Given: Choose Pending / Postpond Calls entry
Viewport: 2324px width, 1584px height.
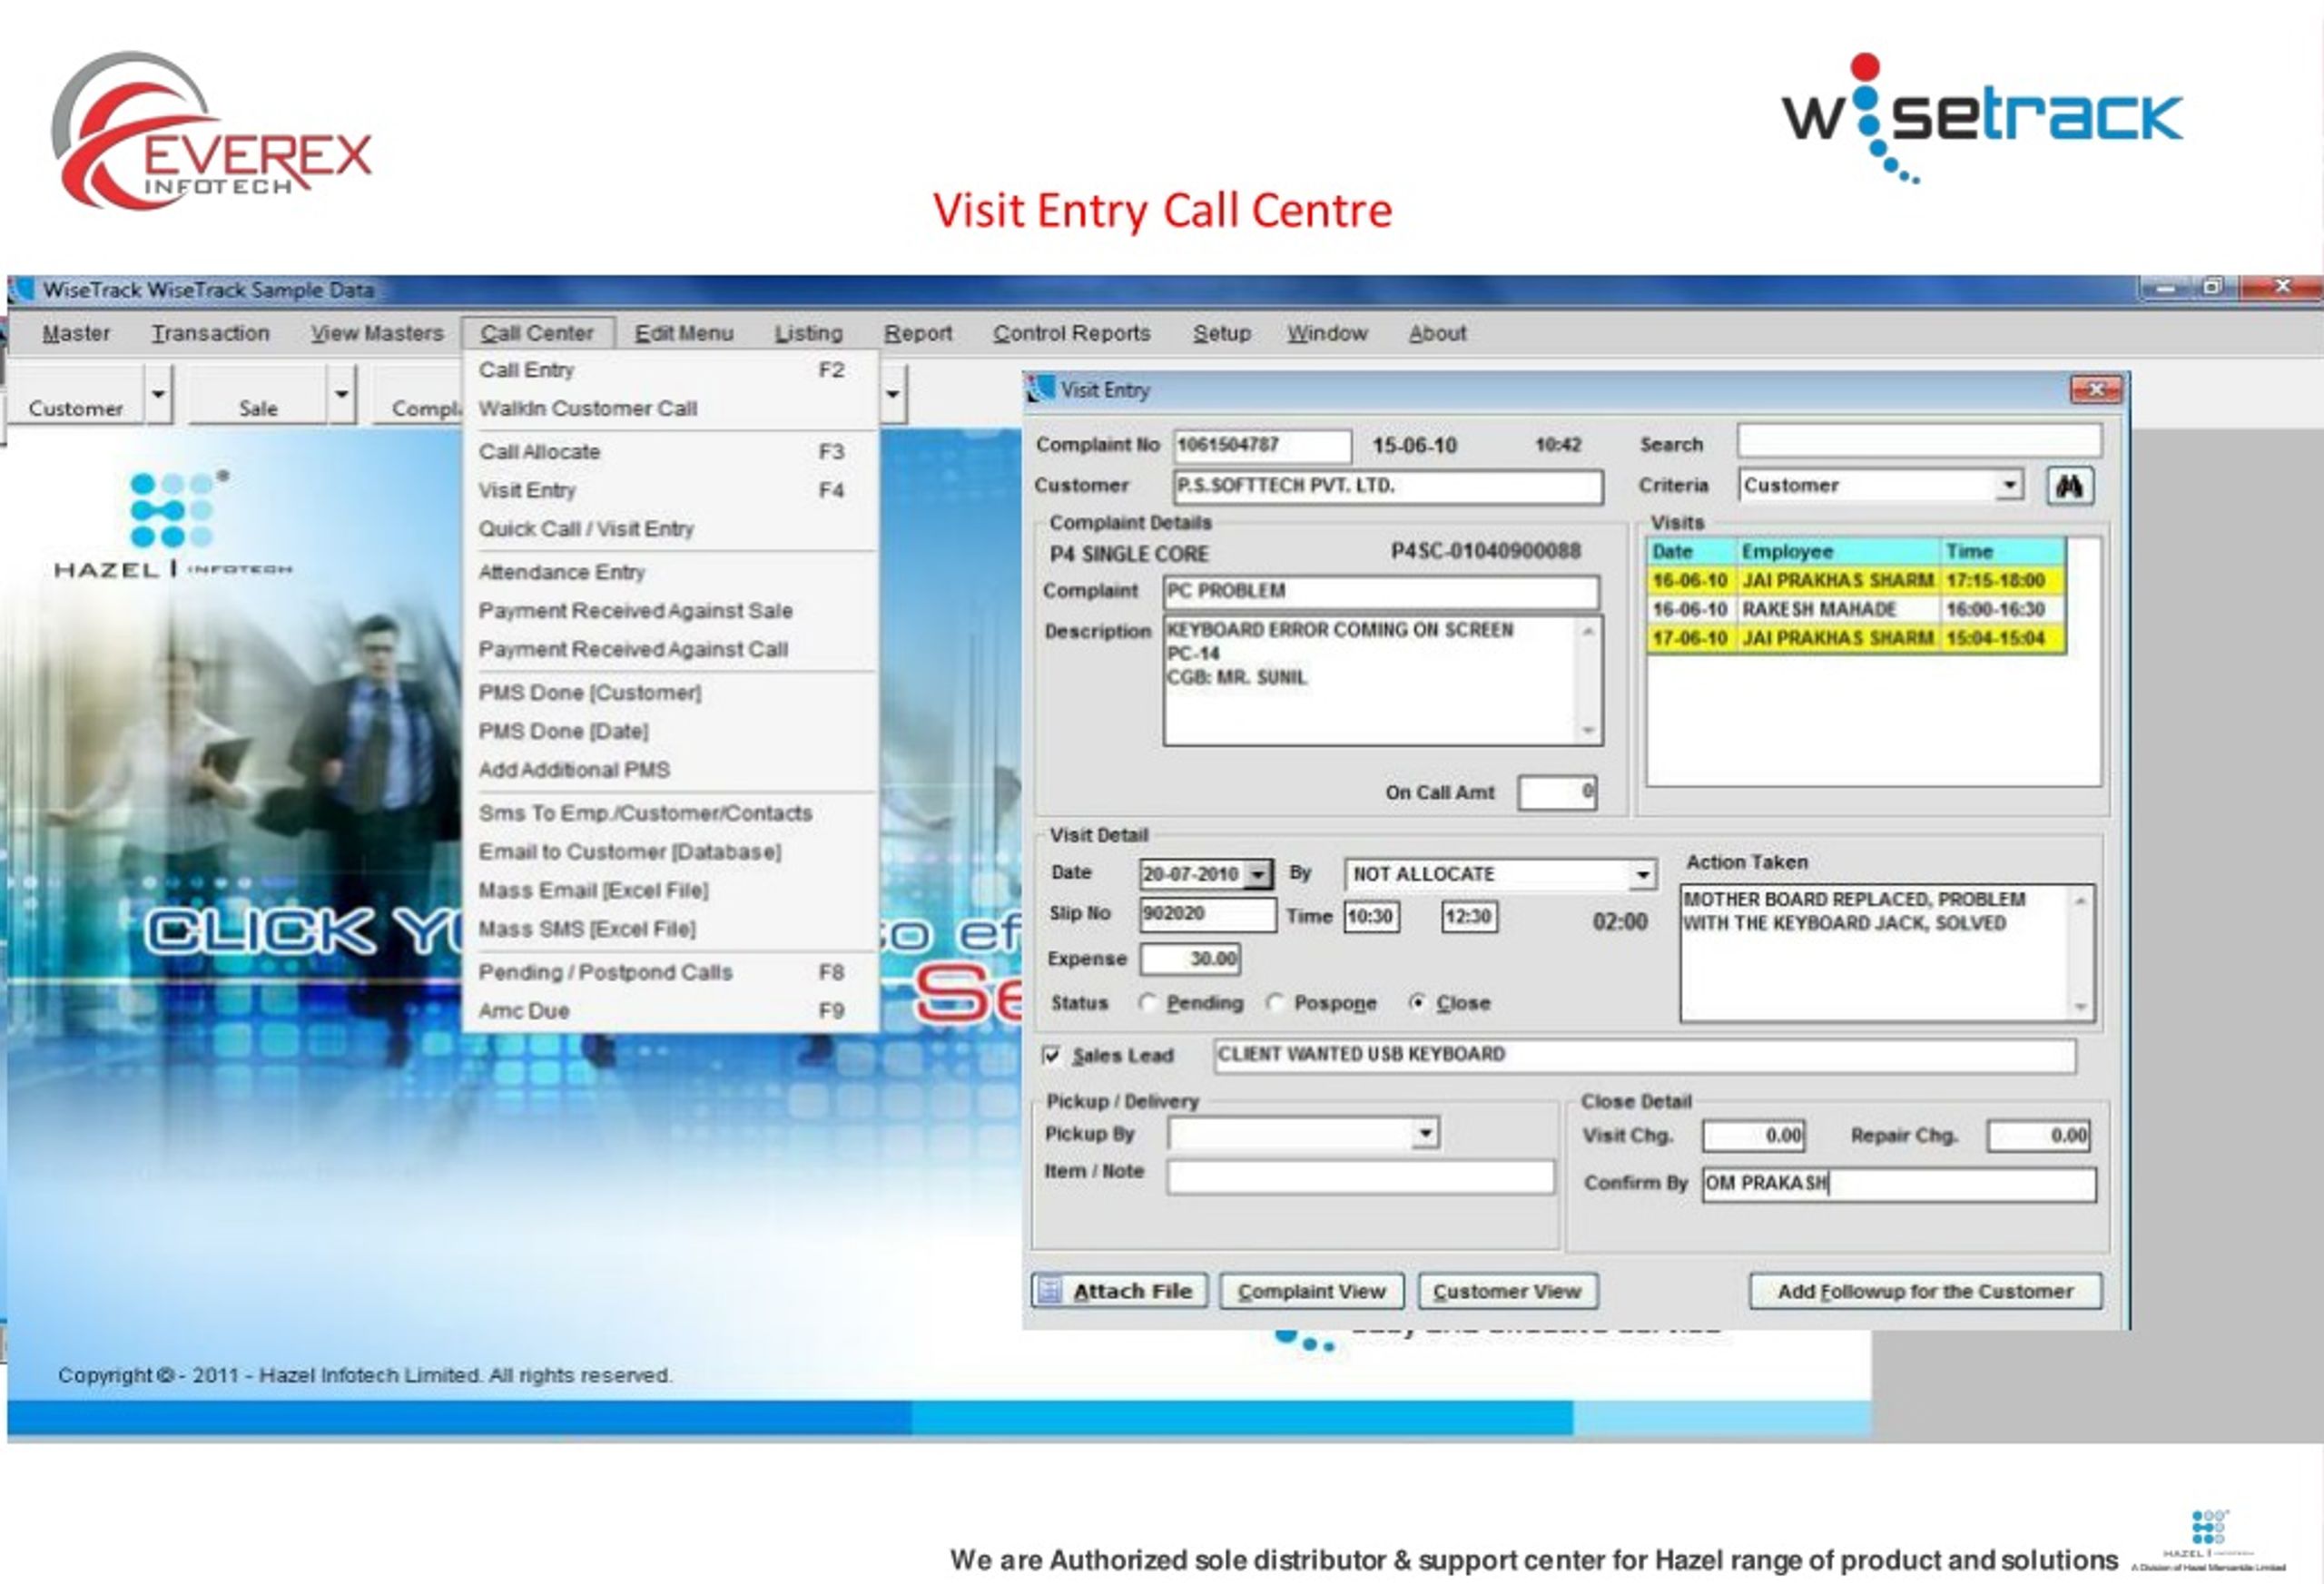Looking at the screenshot, I should point(671,972).
